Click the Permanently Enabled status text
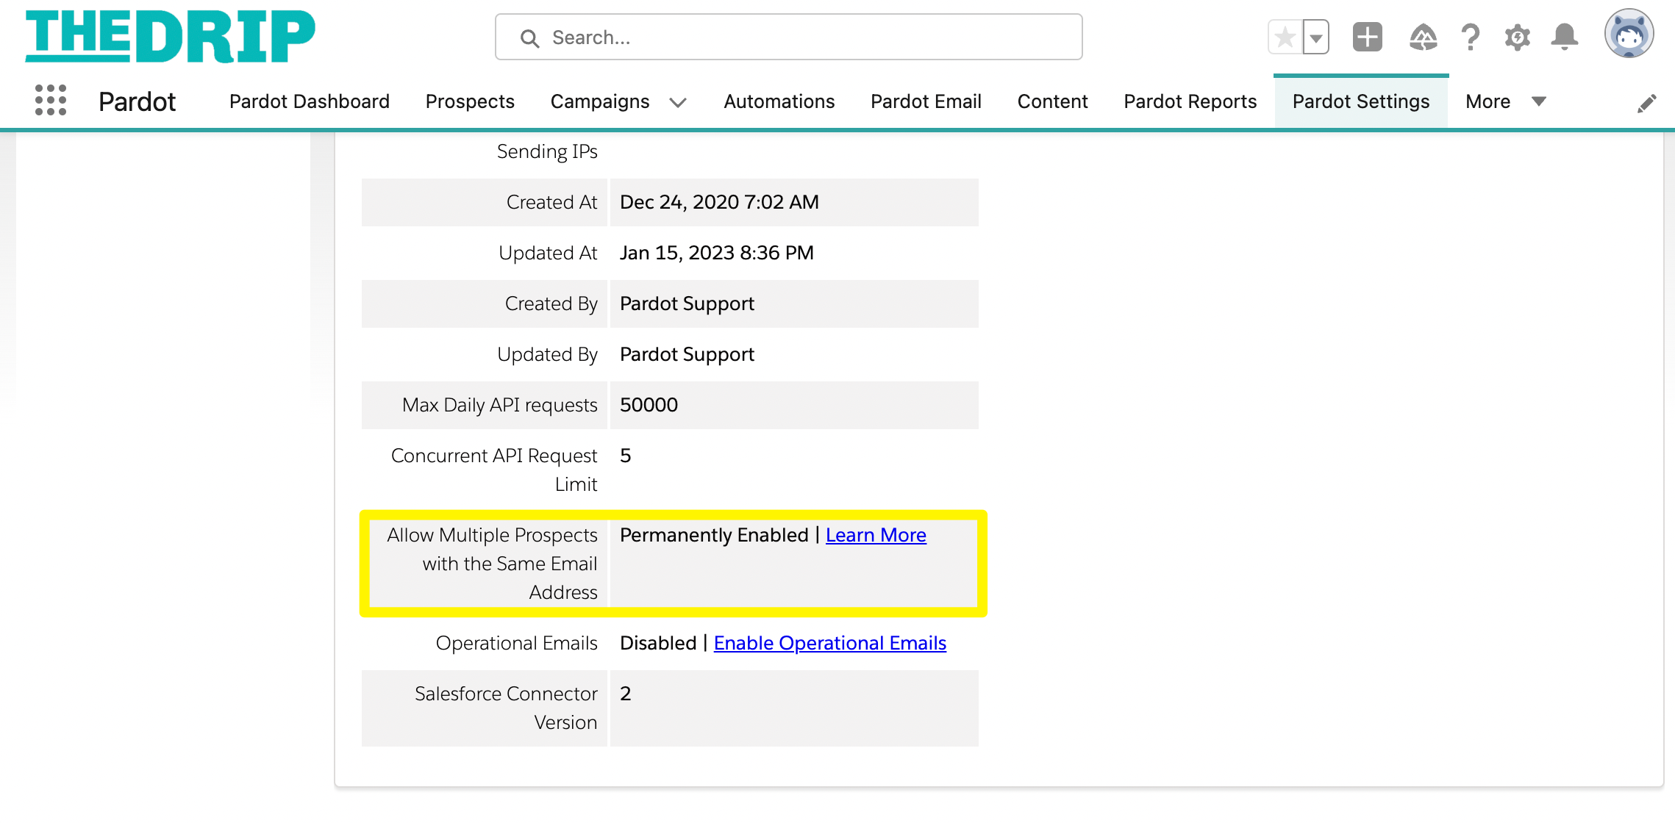This screenshot has height=823, width=1675. pyautogui.click(x=714, y=535)
